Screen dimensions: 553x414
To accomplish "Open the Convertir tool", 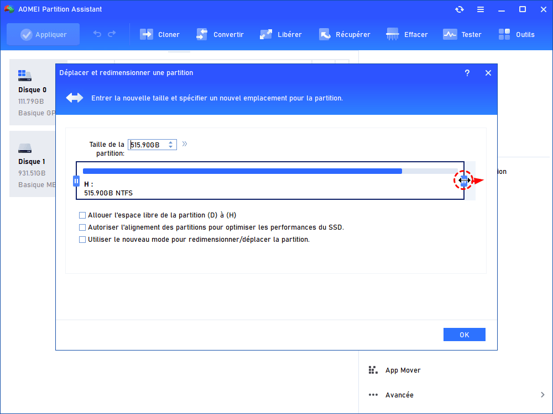I will pyautogui.click(x=220, y=34).
